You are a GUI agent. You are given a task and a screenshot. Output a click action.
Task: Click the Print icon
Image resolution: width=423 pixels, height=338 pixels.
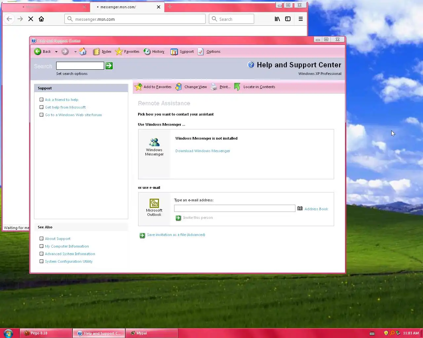214,87
